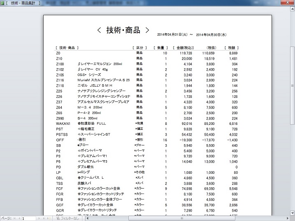Click ダブル軟化 item name
The width and height of the screenshot is (295, 221).
86,167
